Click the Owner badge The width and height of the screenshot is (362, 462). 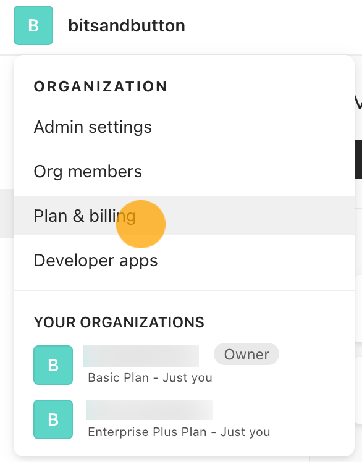tap(246, 354)
